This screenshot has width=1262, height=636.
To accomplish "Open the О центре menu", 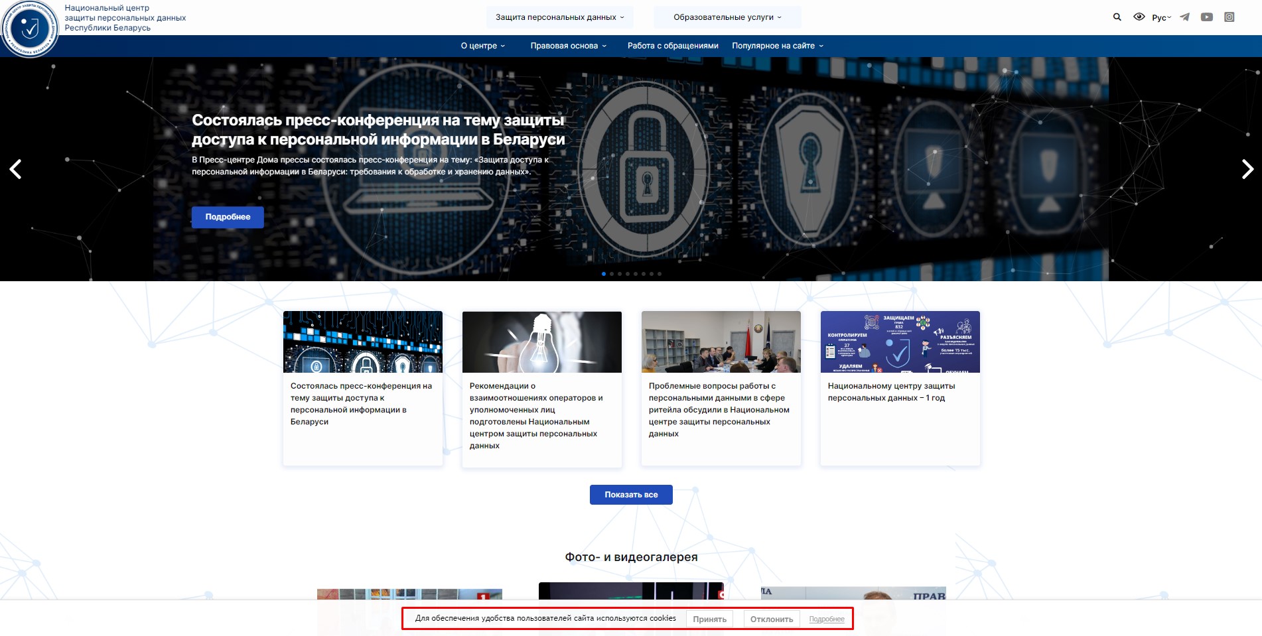I will click(482, 46).
